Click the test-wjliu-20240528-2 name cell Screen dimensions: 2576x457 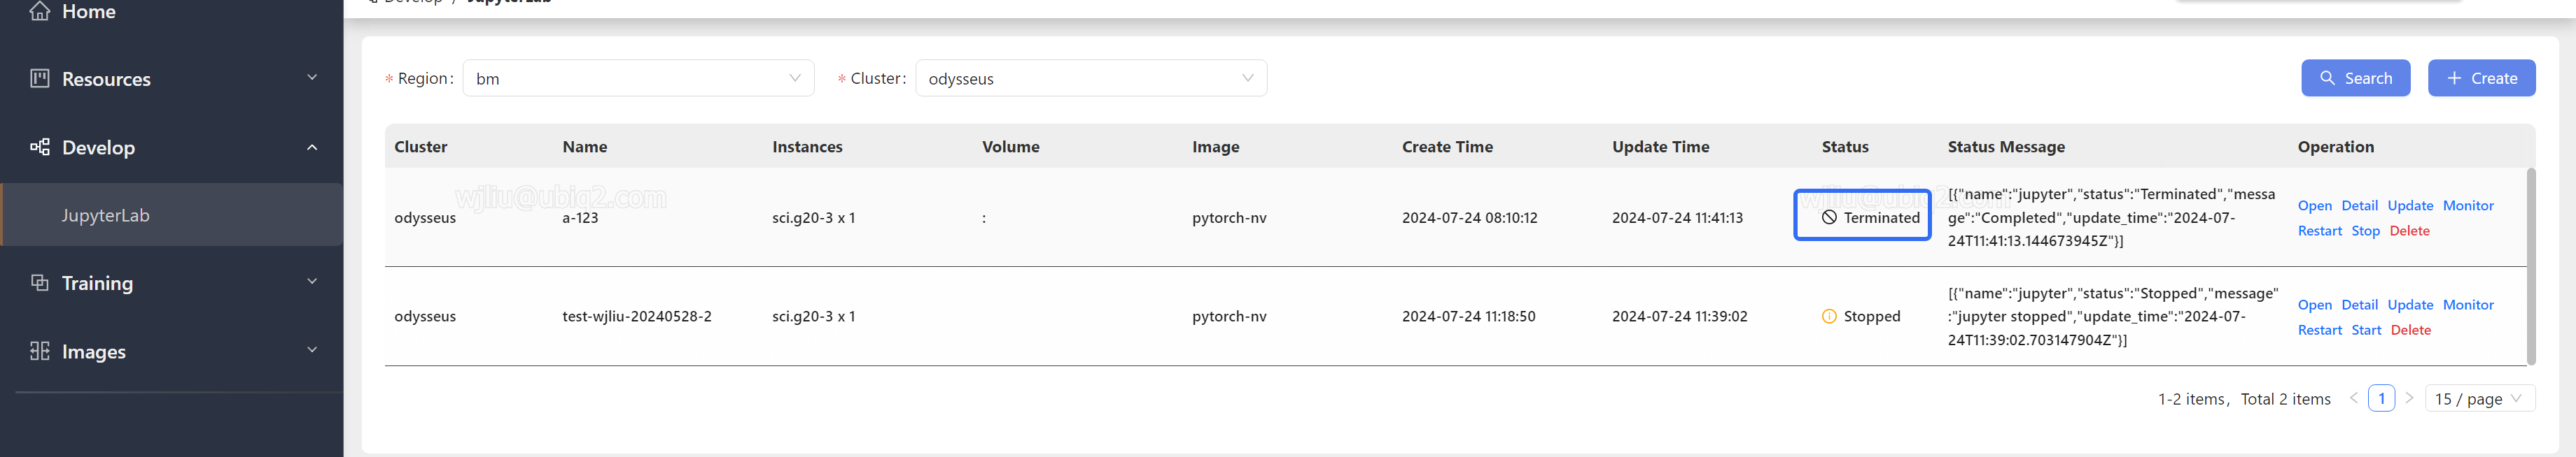pos(636,317)
